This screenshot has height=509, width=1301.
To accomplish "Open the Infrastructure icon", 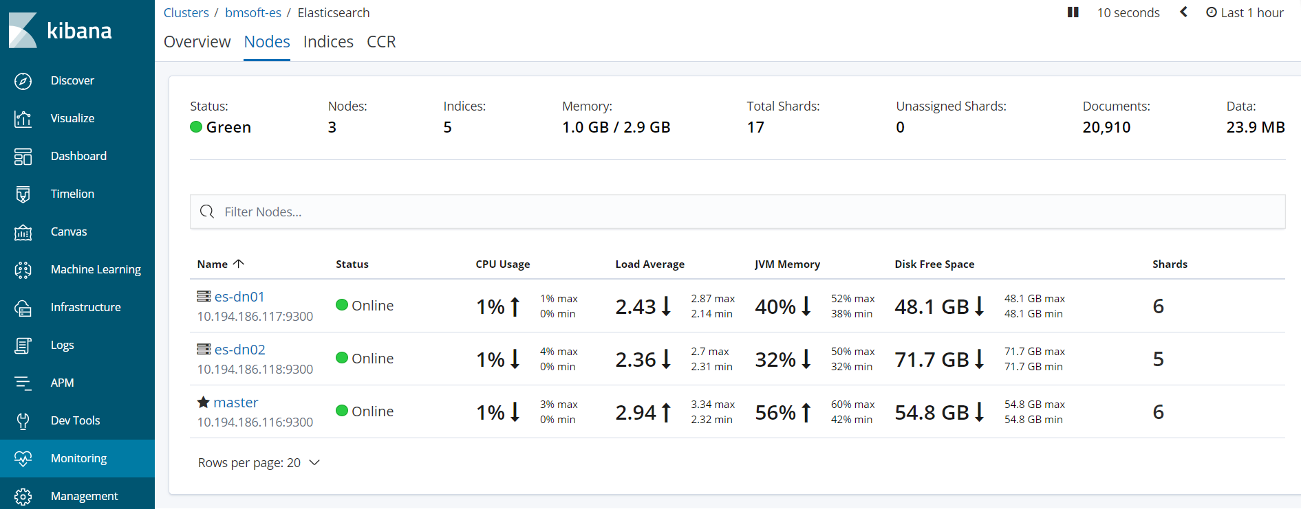I will (23, 308).
